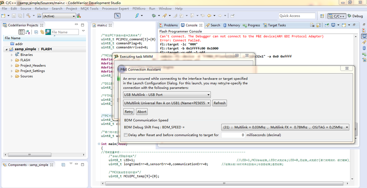Click the Problems icon in right sidebar
This screenshot has width=367, height=188.
point(364,30)
